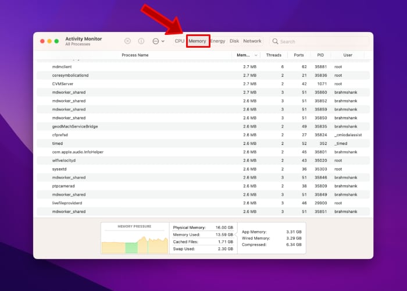
Task: Toggle sort arrow on the Memory column
Action: (x=256, y=55)
